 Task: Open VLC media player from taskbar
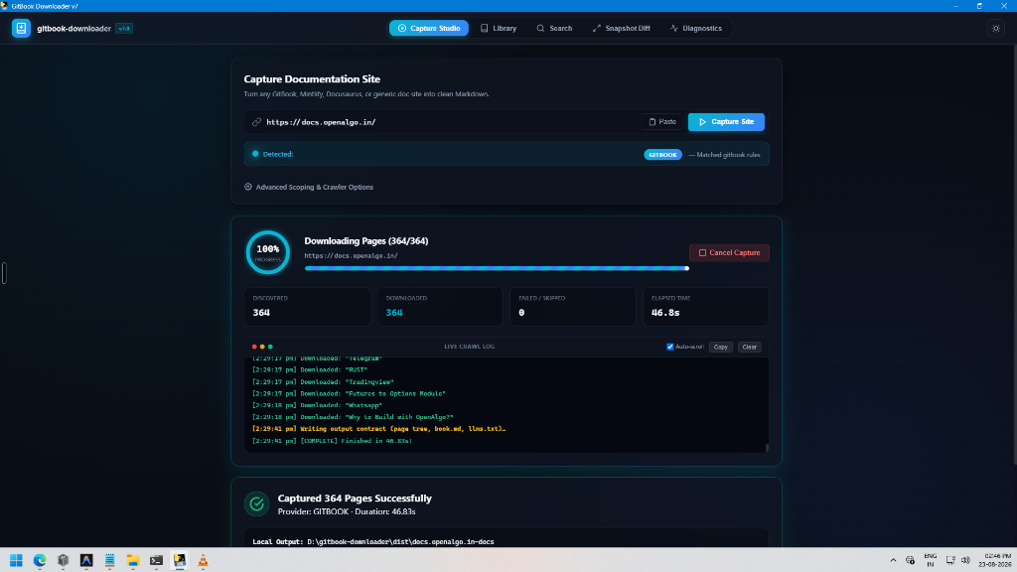pyautogui.click(x=203, y=560)
